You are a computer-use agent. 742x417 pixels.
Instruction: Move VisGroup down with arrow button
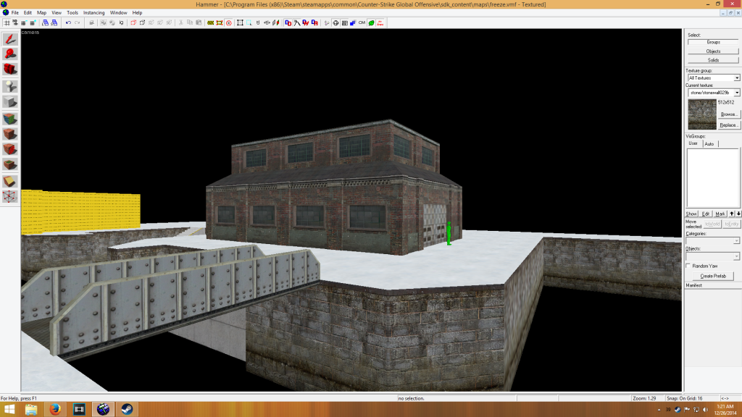(x=738, y=214)
